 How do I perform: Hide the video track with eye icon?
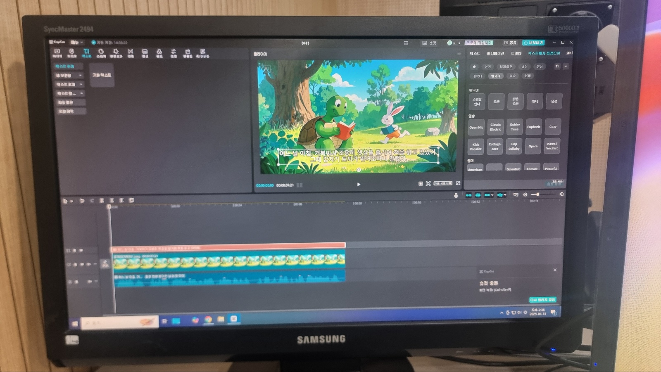pos(82,264)
